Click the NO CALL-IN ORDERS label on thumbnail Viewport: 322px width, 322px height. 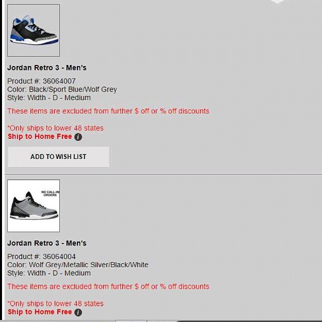click(x=50, y=193)
